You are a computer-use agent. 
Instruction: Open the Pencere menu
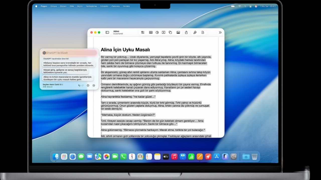pyautogui.click(x=116, y=6)
